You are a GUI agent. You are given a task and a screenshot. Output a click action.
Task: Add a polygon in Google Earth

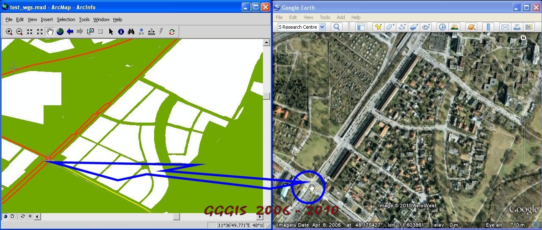390,27
